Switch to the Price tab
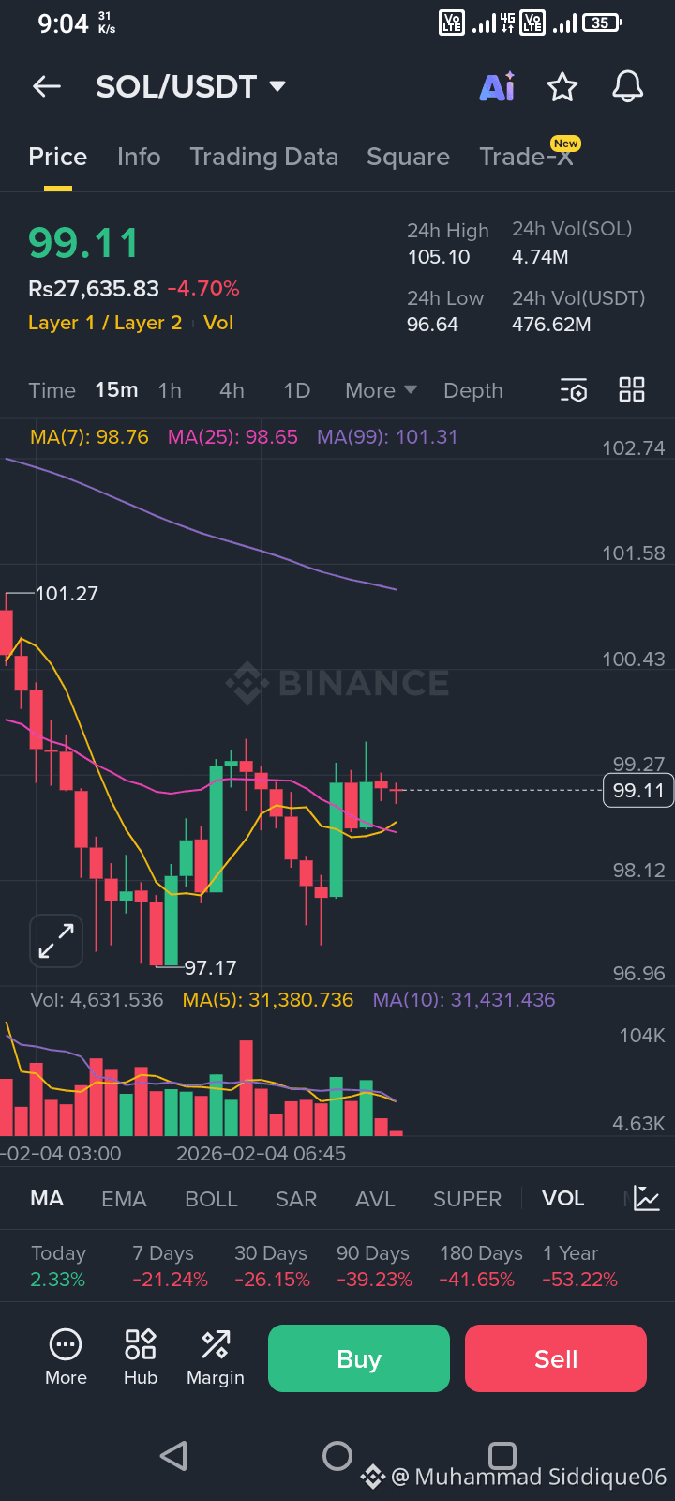Viewport: 675px width, 1501px height. 58,157
